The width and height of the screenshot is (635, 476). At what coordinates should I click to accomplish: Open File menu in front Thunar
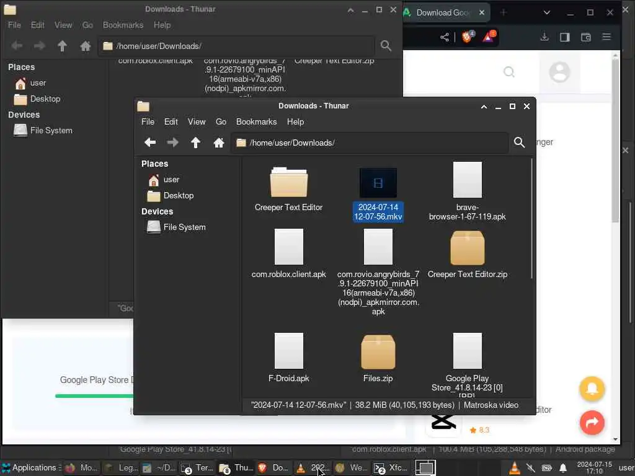click(x=148, y=121)
